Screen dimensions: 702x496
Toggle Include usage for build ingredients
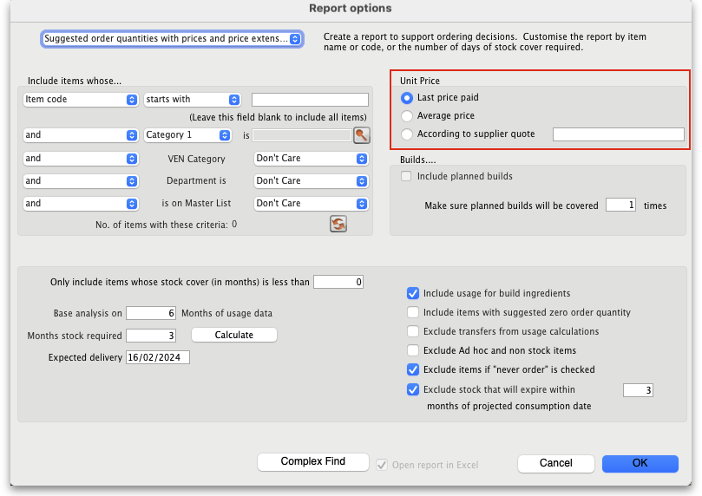413,294
